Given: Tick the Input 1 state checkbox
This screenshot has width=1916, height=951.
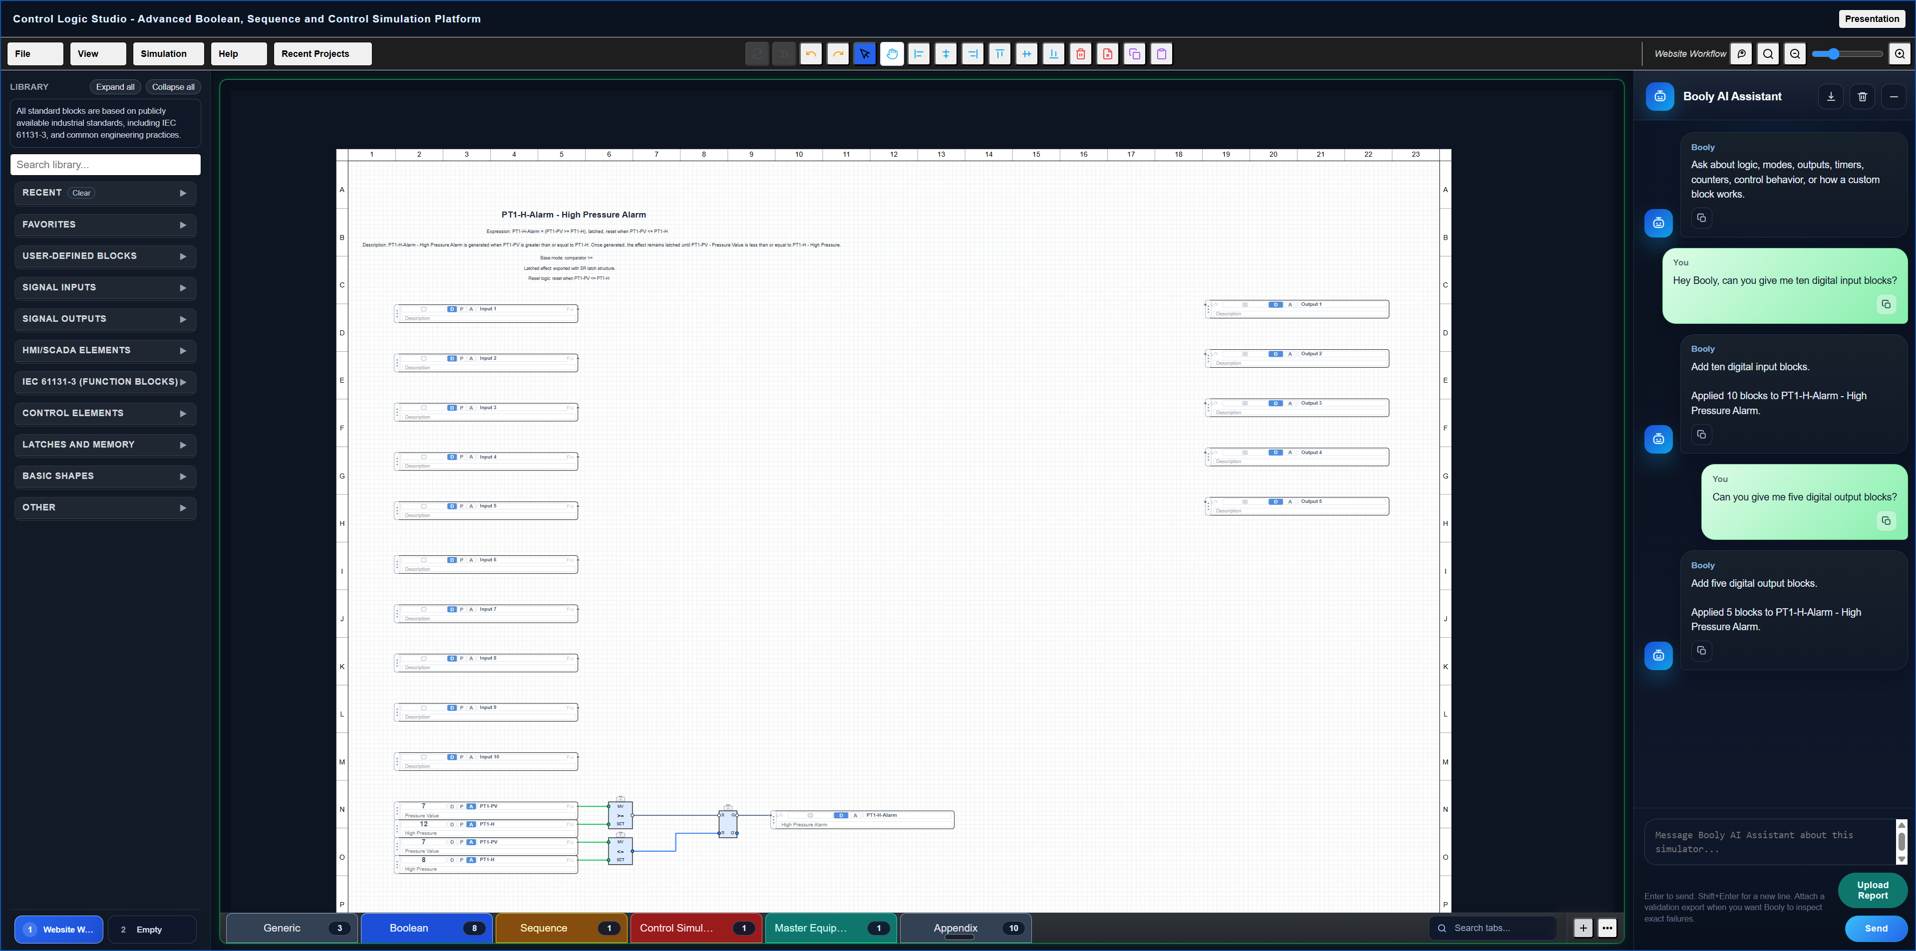Looking at the screenshot, I should pos(424,309).
